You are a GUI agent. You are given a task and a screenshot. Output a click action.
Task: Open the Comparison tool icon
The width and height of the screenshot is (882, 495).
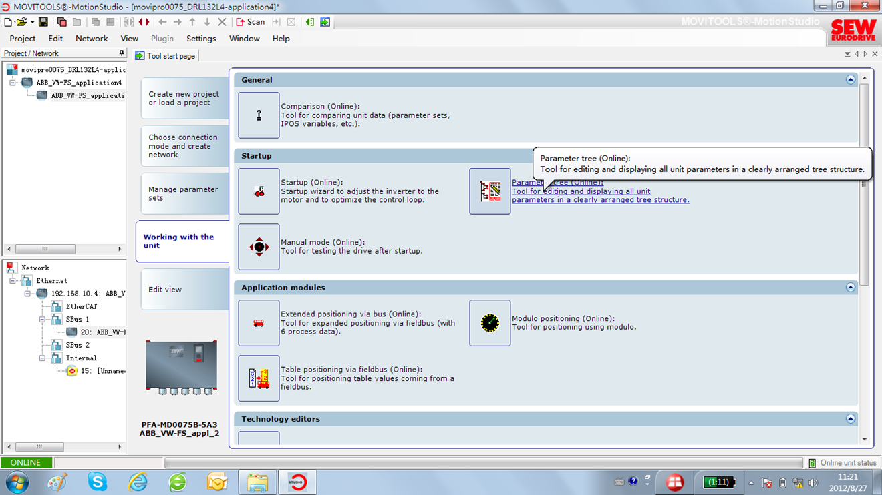coord(259,115)
